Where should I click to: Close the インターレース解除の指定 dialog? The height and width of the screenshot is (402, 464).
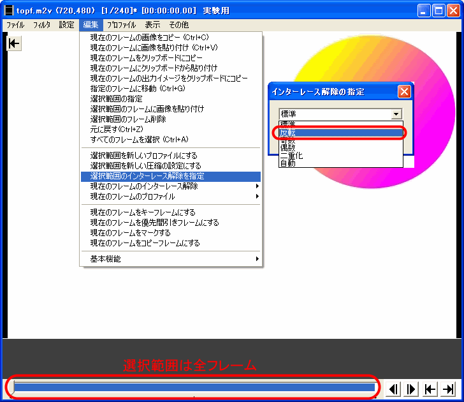[x=403, y=91]
